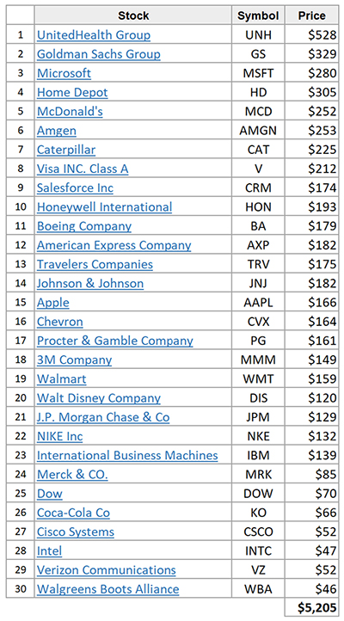Open the Procter & Gamble Company link
The width and height of the screenshot is (344, 621).
pos(114,341)
